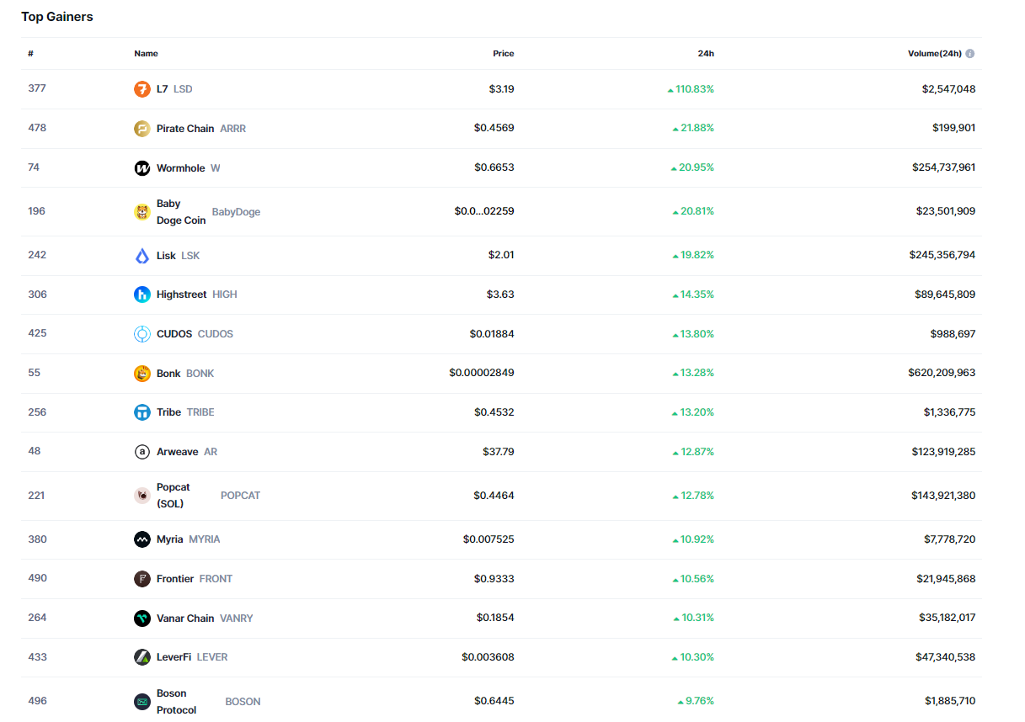Click the CUDOS circular logo icon
This screenshot has height=722, width=1025.
142,334
